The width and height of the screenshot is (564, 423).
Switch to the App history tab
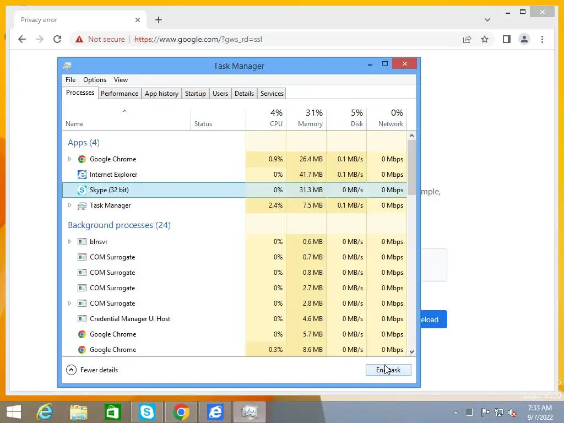pos(161,94)
